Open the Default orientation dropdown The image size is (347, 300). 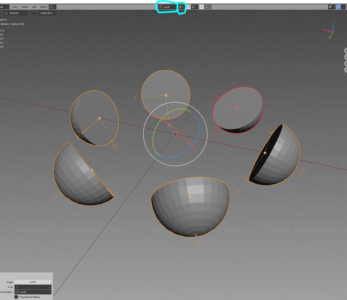click(16, 13)
